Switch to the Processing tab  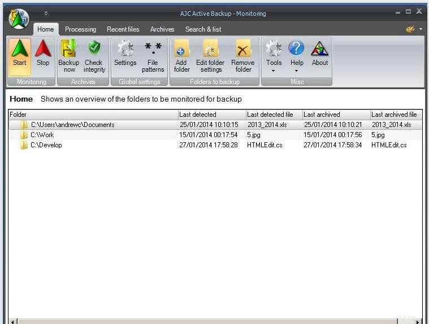(80, 29)
